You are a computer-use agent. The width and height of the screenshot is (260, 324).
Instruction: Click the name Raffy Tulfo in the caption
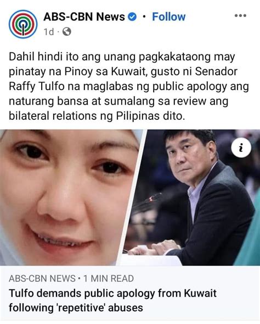point(36,86)
